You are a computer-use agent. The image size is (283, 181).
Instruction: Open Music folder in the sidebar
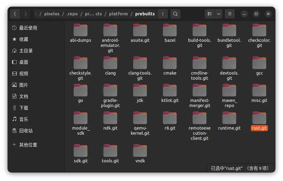23,119
